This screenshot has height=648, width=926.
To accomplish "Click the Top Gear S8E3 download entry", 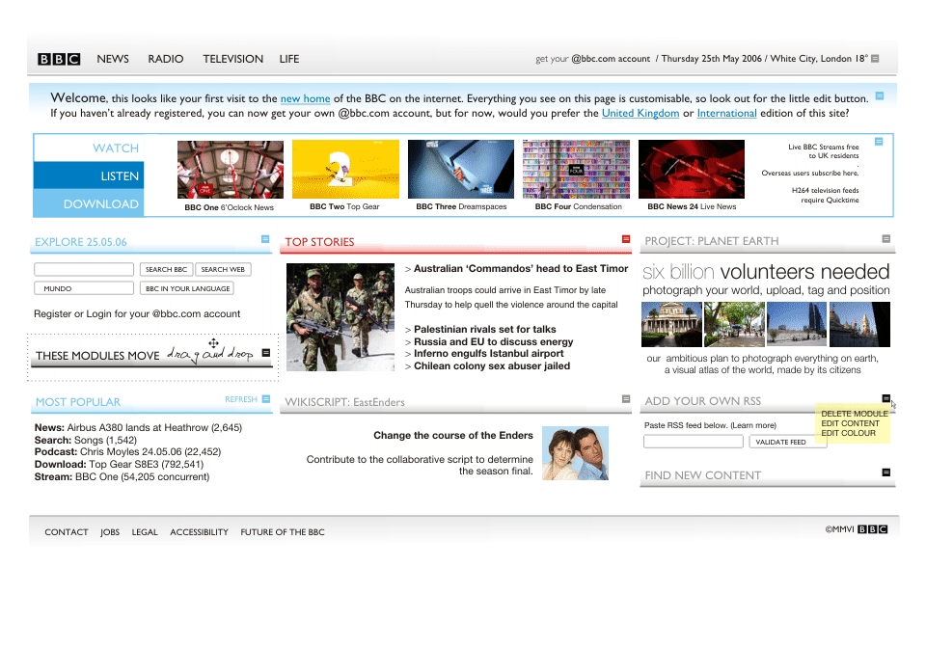I will click(119, 465).
